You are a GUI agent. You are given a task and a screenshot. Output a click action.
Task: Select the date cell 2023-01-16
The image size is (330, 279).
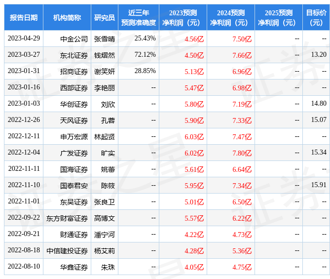(x=24, y=87)
